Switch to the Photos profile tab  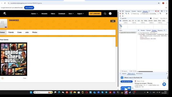tap(35, 32)
